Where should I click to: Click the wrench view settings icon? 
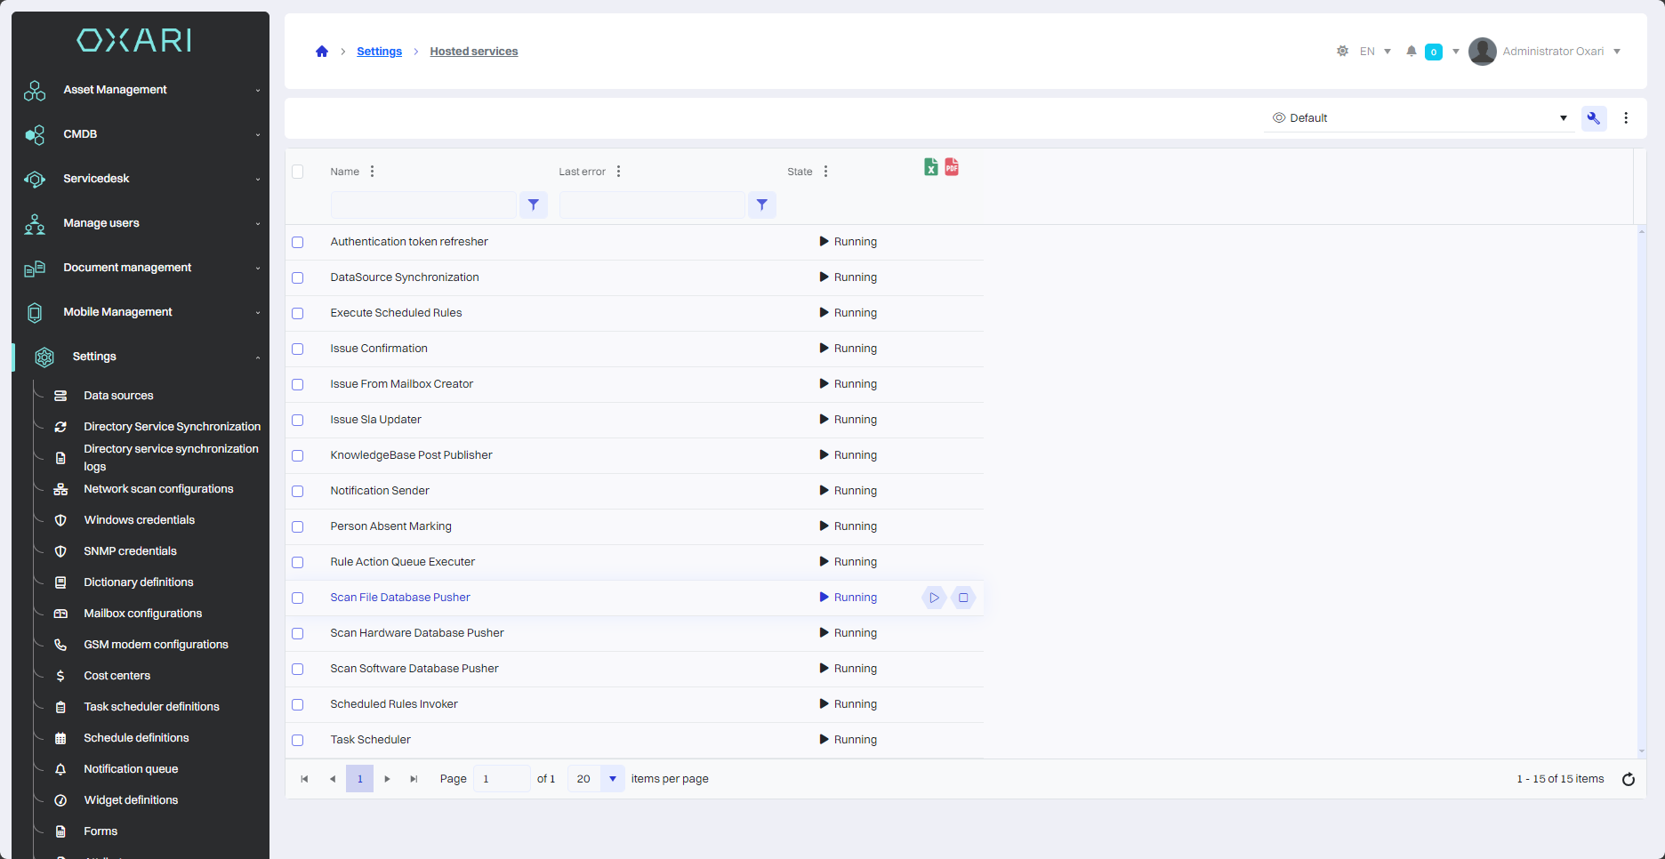click(x=1594, y=118)
